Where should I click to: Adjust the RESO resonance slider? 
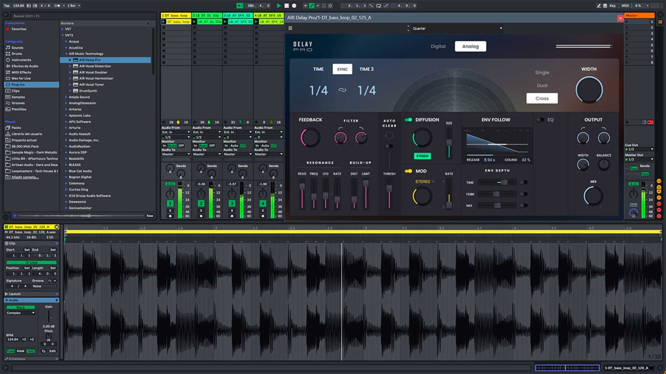tap(302, 193)
